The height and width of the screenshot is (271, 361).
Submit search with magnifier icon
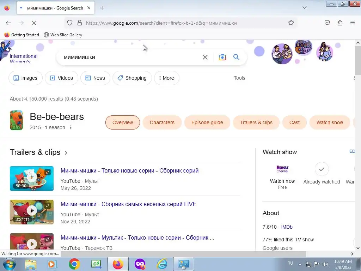click(x=236, y=57)
